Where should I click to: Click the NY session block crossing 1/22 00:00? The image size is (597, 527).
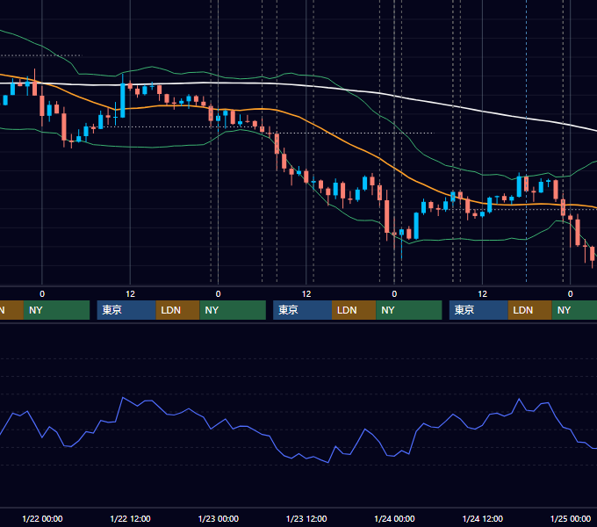point(56,310)
